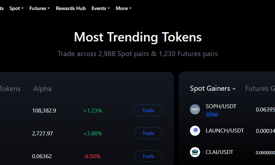
Task: Open the SOPH/USDT pair
Action: [221, 106]
